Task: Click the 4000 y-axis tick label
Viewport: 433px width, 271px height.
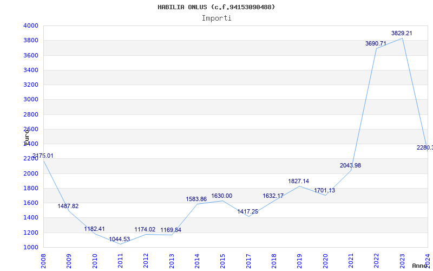Action: click(x=31, y=25)
